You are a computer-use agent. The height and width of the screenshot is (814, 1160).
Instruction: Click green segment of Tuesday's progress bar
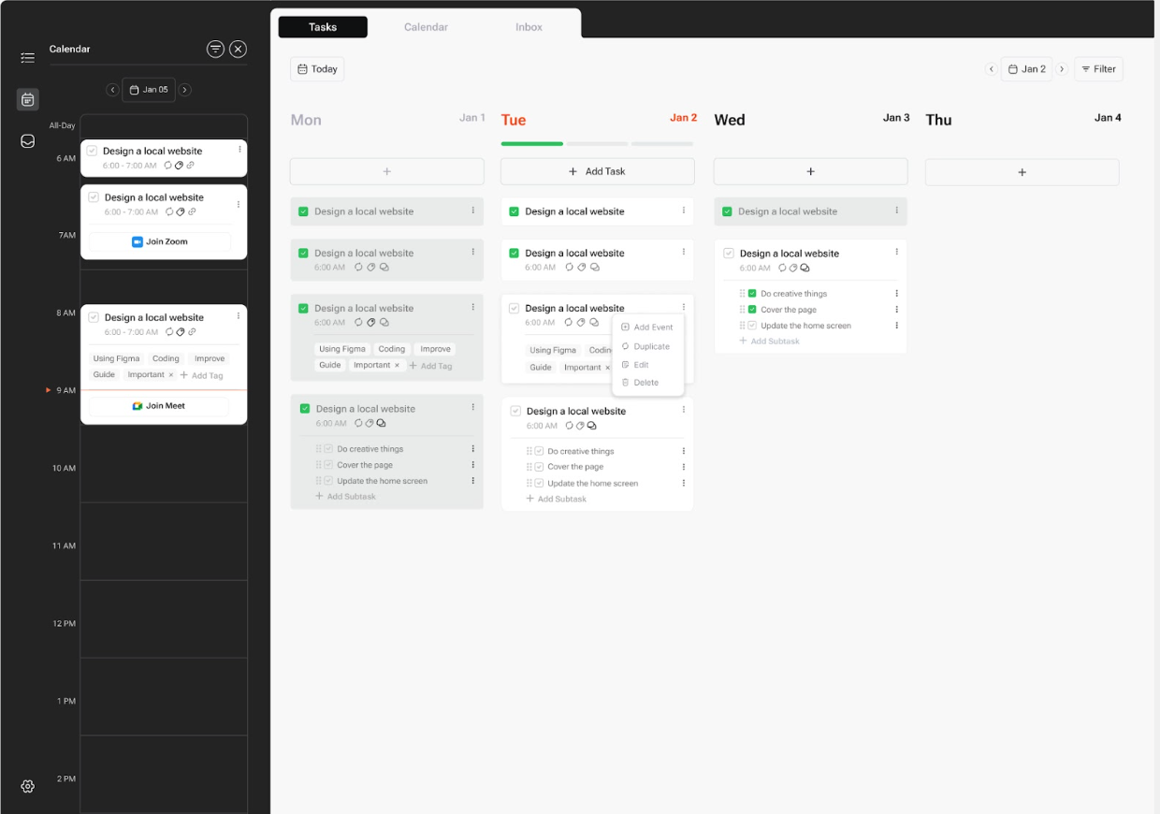click(532, 144)
